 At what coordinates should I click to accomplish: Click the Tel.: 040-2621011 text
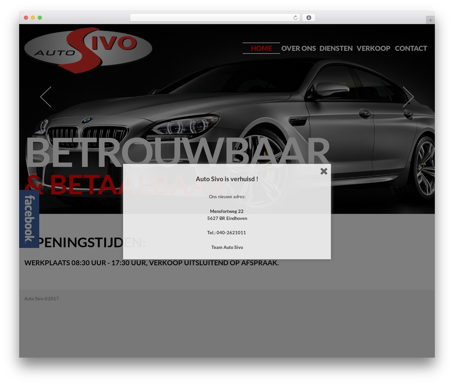click(227, 233)
